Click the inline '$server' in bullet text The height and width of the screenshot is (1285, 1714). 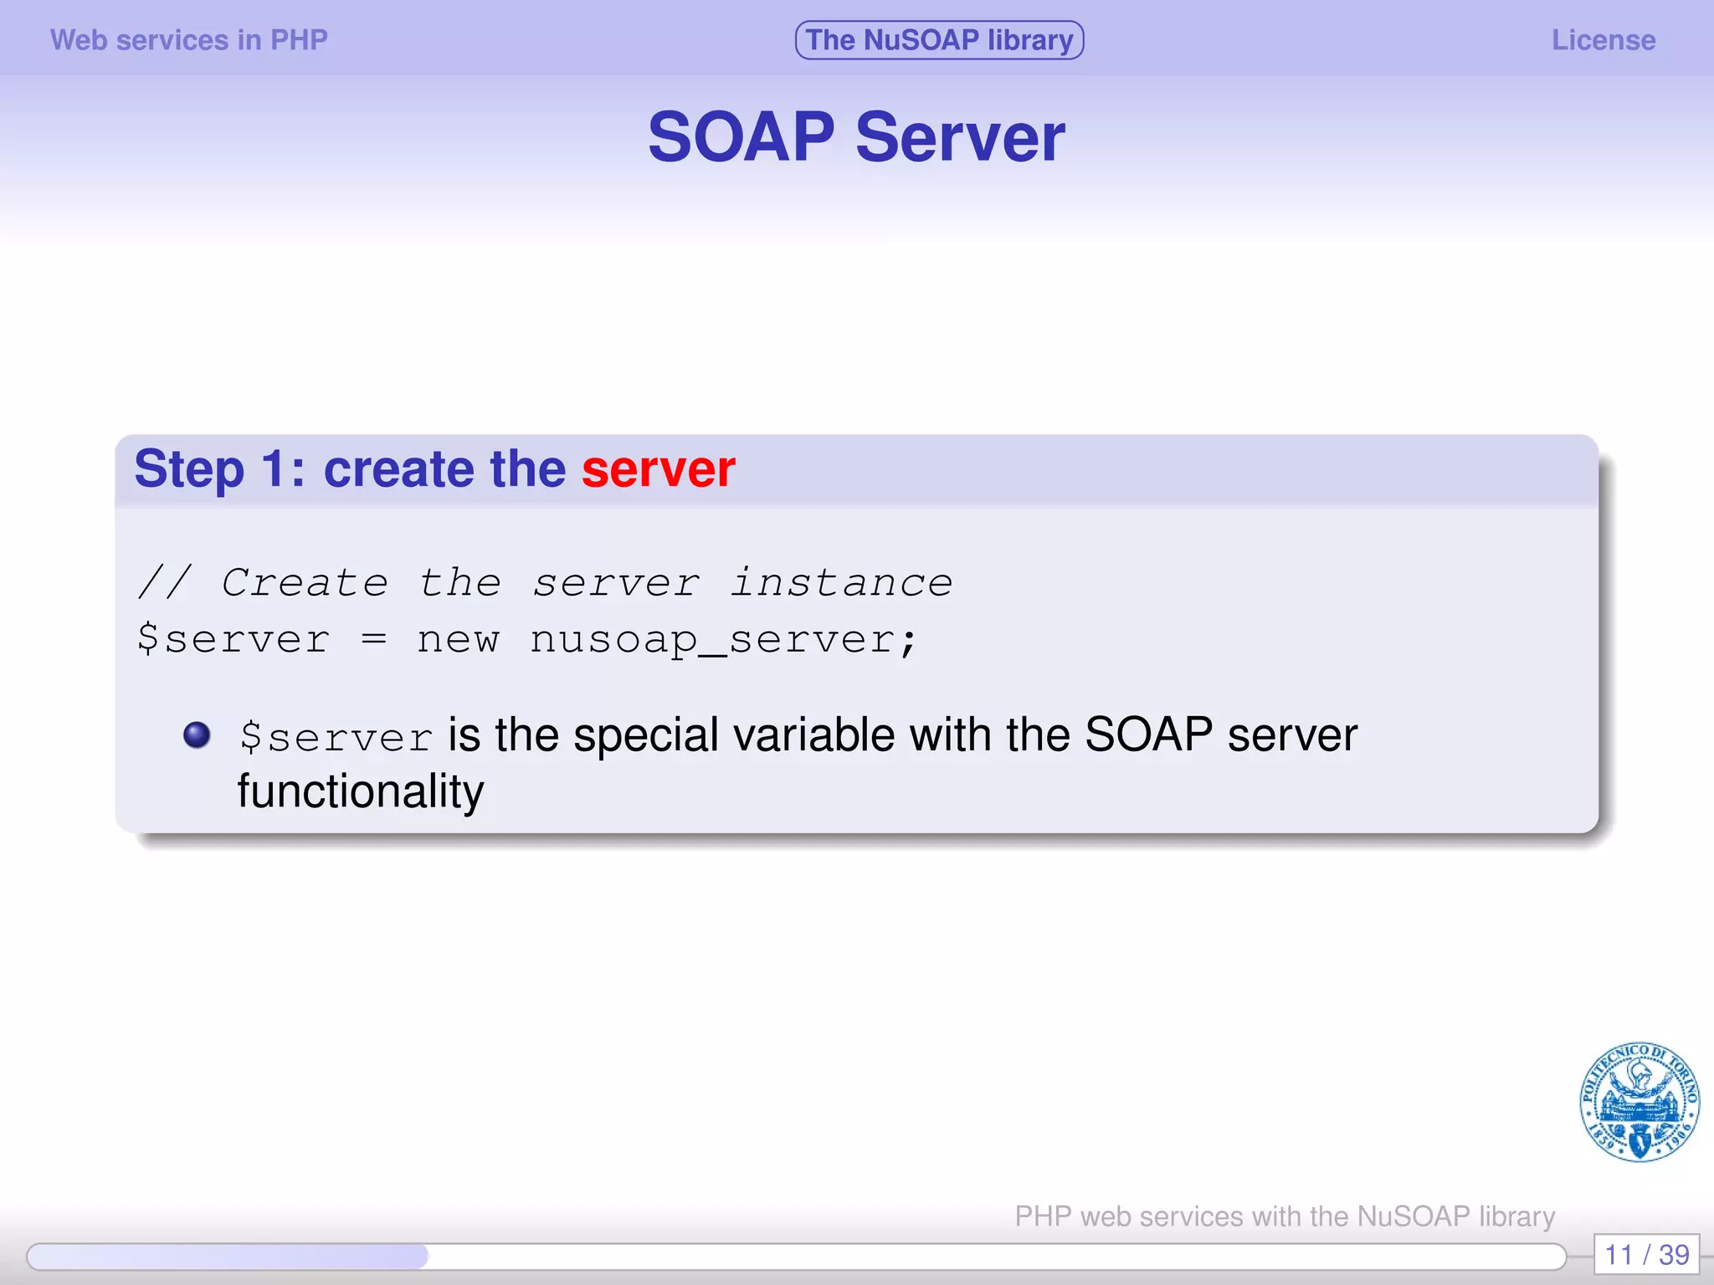[x=336, y=737]
